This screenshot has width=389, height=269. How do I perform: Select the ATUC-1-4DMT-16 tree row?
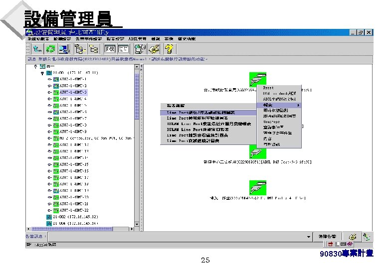[74, 171]
